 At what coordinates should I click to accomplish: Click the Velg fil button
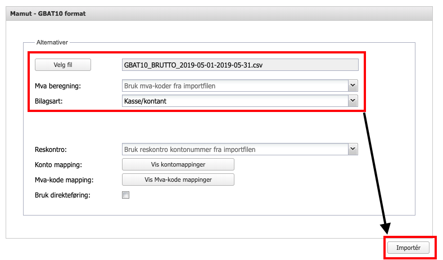pos(63,65)
